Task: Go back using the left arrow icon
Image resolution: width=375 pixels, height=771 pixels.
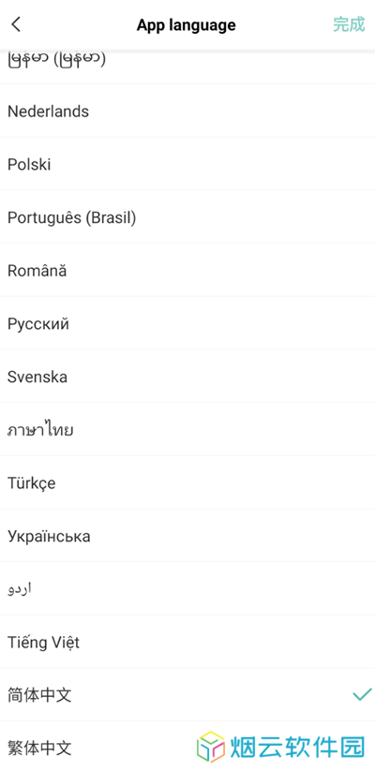Action: pyautogui.click(x=16, y=24)
